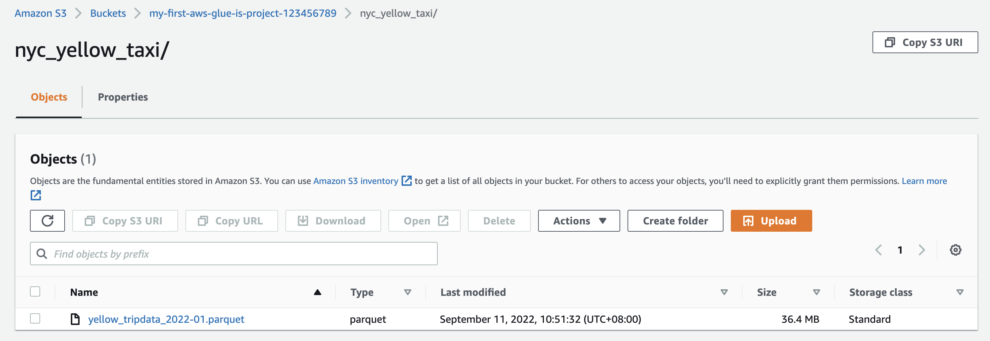Click the parquet file document icon
The height and width of the screenshot is (341, 990).
coord(75,319)
